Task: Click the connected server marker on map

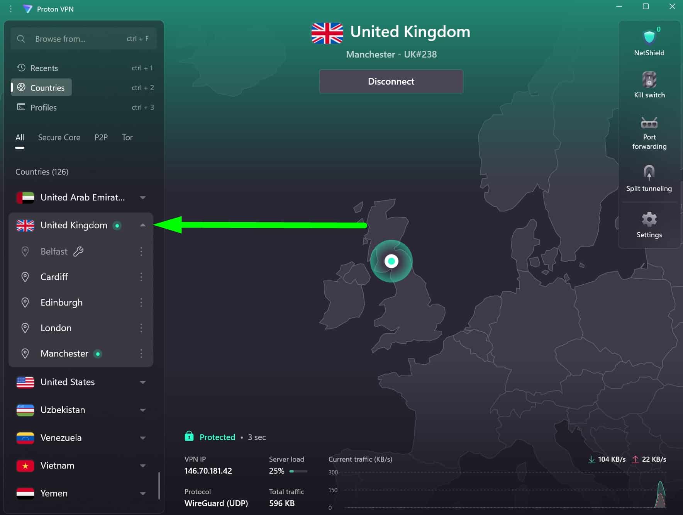Action: (391, 261)
